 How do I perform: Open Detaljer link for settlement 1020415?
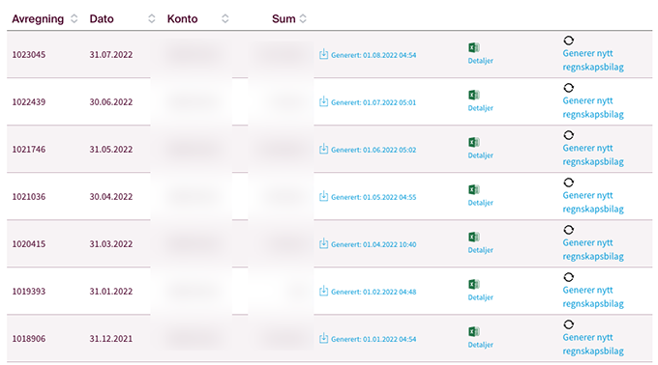click(481, 250)
